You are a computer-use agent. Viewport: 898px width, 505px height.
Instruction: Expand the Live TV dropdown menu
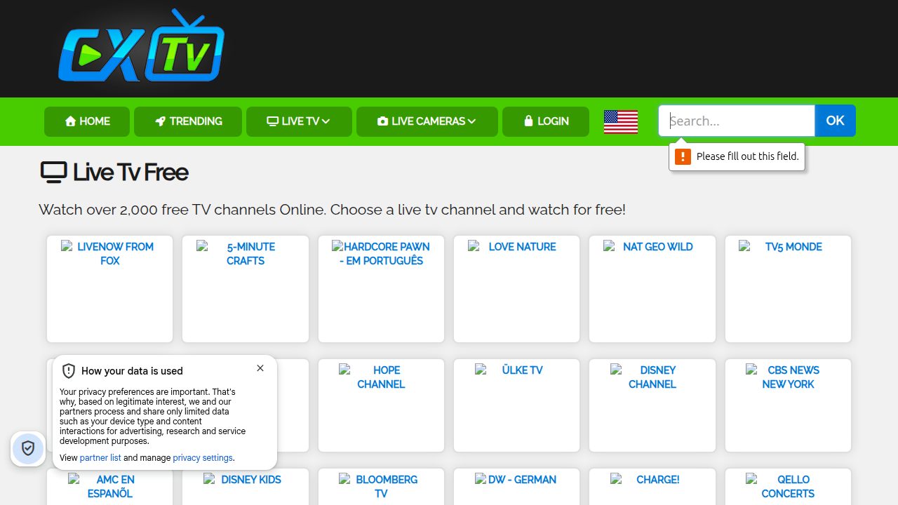pos(299,121)
